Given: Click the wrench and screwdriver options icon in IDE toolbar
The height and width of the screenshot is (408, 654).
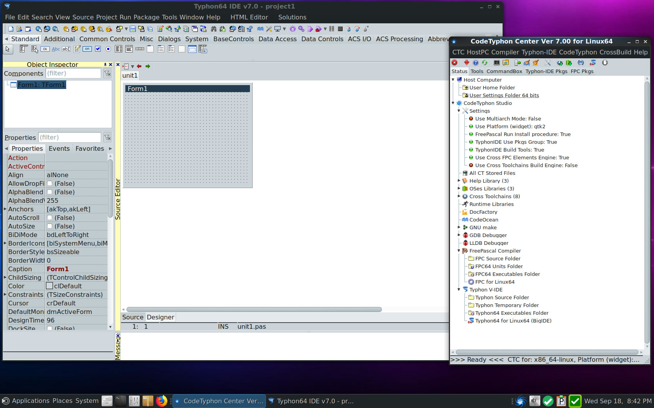Looking at the screenshot, I should point(269,29).
